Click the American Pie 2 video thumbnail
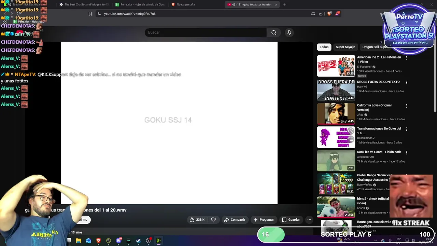Image resolution: width=437 pixels, height=246 pixels. 336,66
